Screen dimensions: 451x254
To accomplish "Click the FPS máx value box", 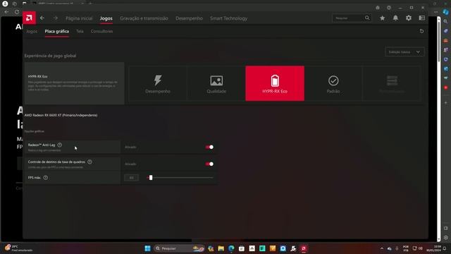I will (132, 178).
